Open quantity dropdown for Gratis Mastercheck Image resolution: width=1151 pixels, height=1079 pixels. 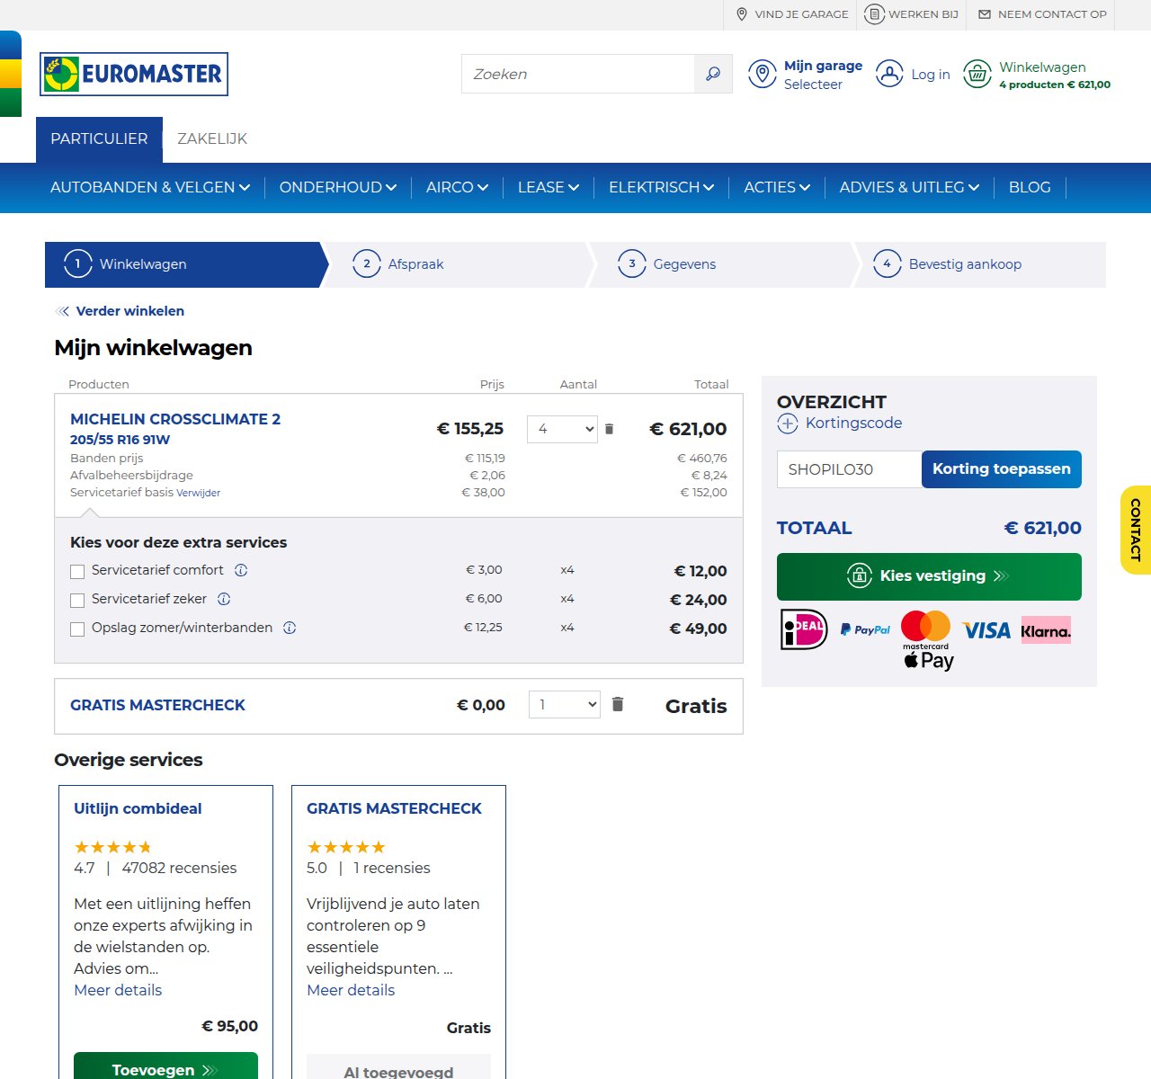(564, 704)
